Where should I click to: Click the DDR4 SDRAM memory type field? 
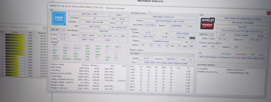182,34
